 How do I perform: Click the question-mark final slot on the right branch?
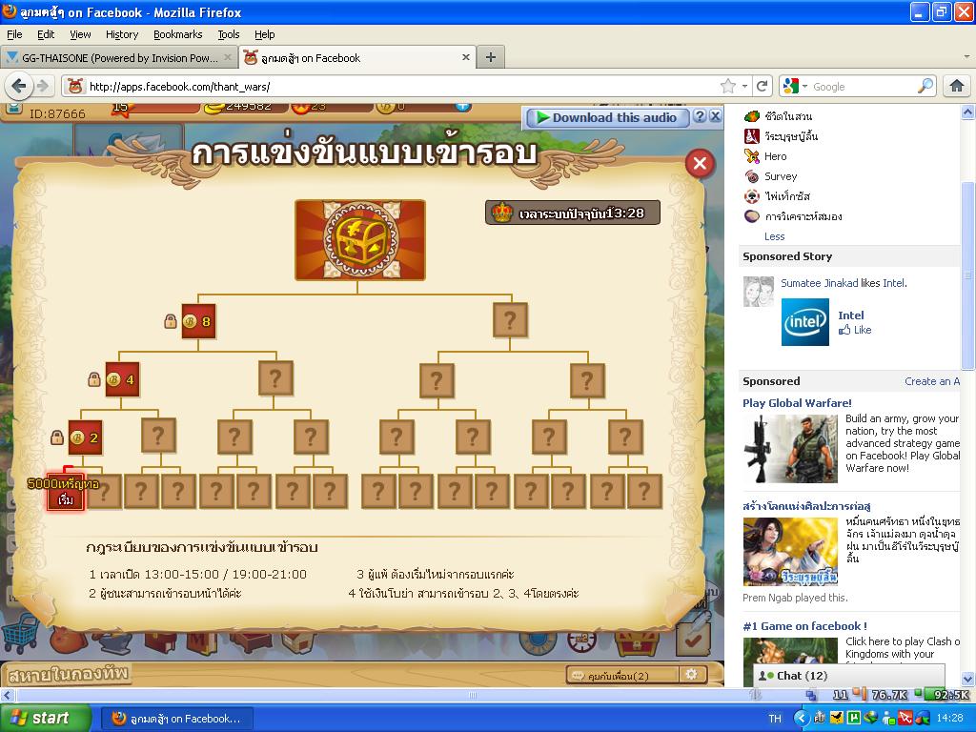click(511, 320)
